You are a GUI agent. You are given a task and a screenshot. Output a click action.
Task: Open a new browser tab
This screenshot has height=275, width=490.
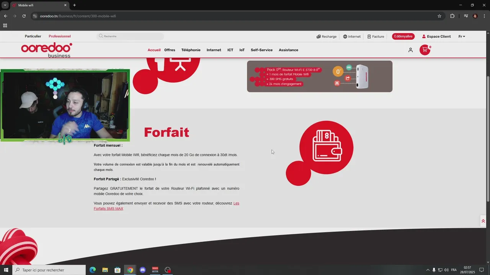pos(75,5)
